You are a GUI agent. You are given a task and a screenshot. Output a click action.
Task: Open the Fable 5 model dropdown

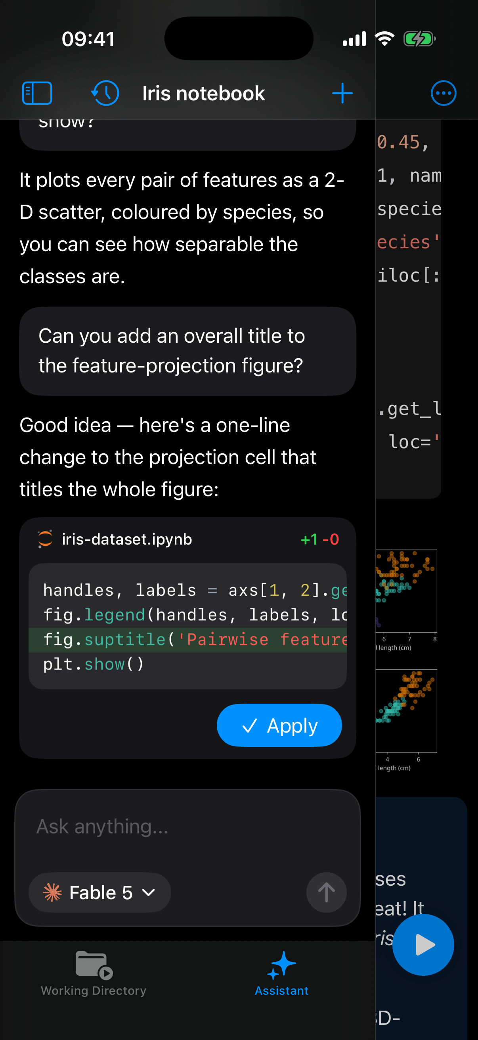click(99, 892)
